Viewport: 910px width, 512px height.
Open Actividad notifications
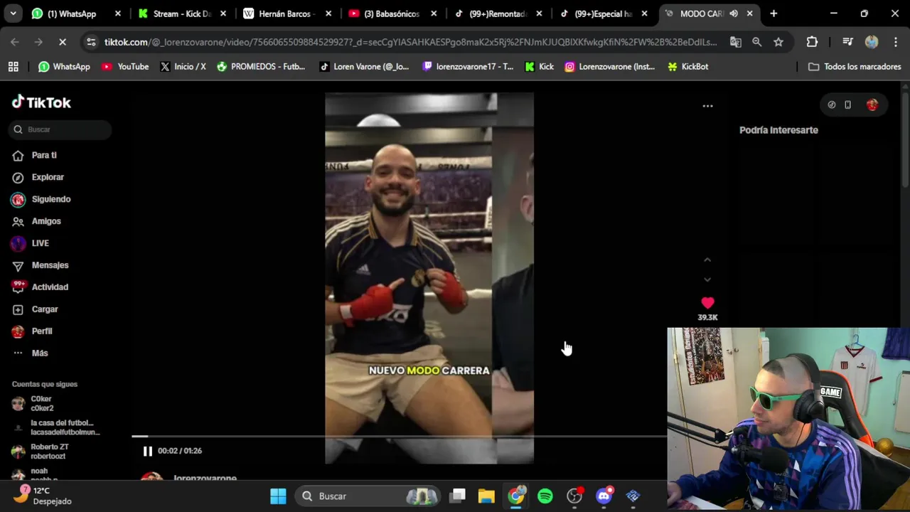pos(40,287)
